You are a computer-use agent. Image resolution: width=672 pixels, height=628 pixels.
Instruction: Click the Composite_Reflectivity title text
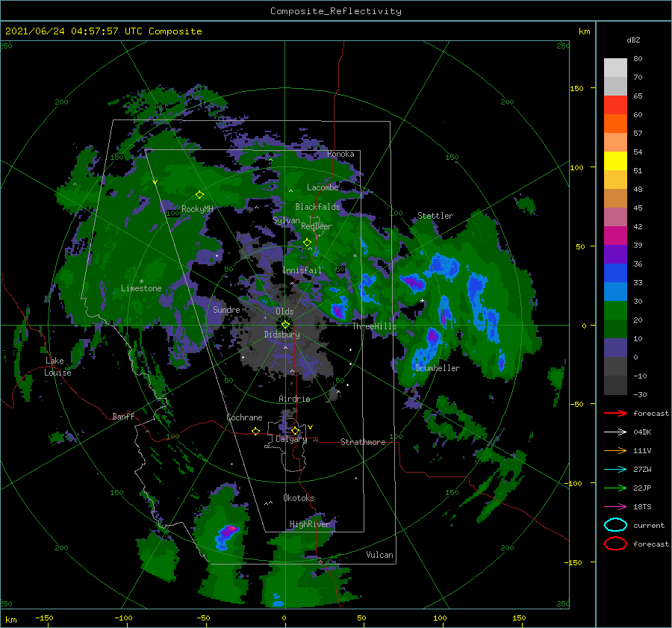(x=336, y=11)
